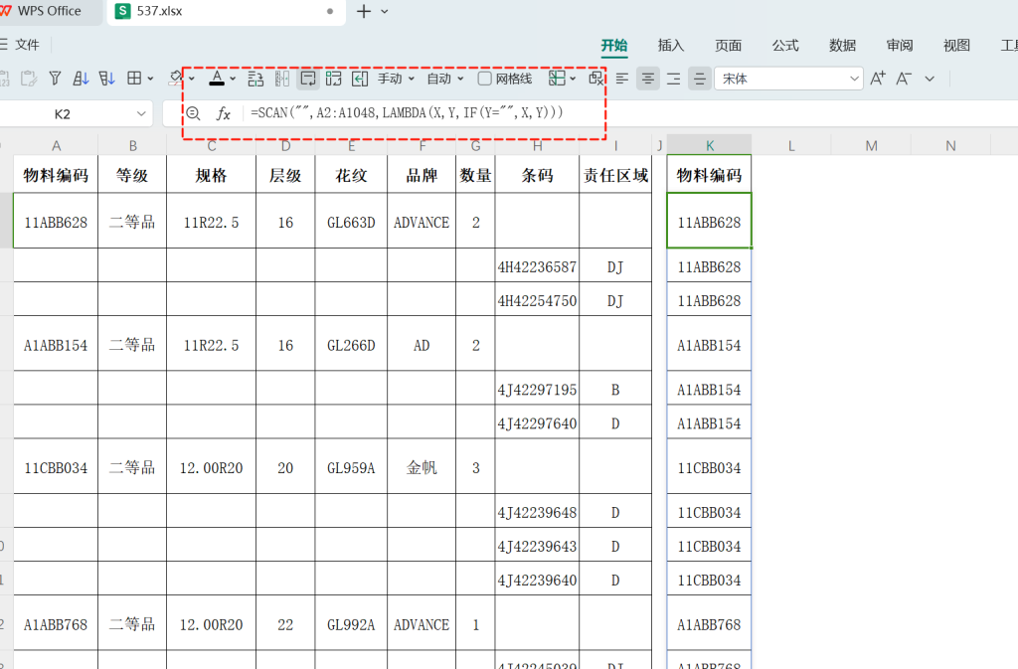The height and width of the screenshot is (669, 1018).
Task: Expand the borders dropdown arrow
Action: (151, 80)
